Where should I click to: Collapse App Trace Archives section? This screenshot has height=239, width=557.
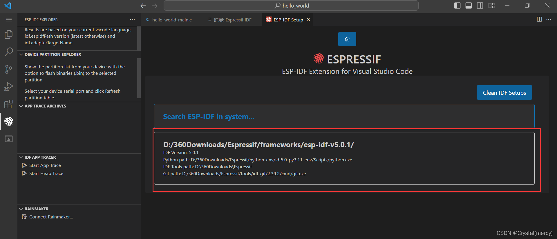(x=79, y=106)
